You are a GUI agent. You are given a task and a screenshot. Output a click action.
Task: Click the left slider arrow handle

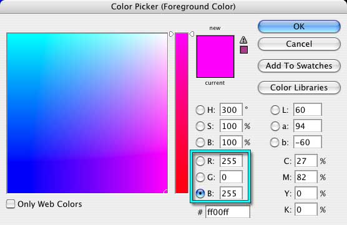point(171,34)
